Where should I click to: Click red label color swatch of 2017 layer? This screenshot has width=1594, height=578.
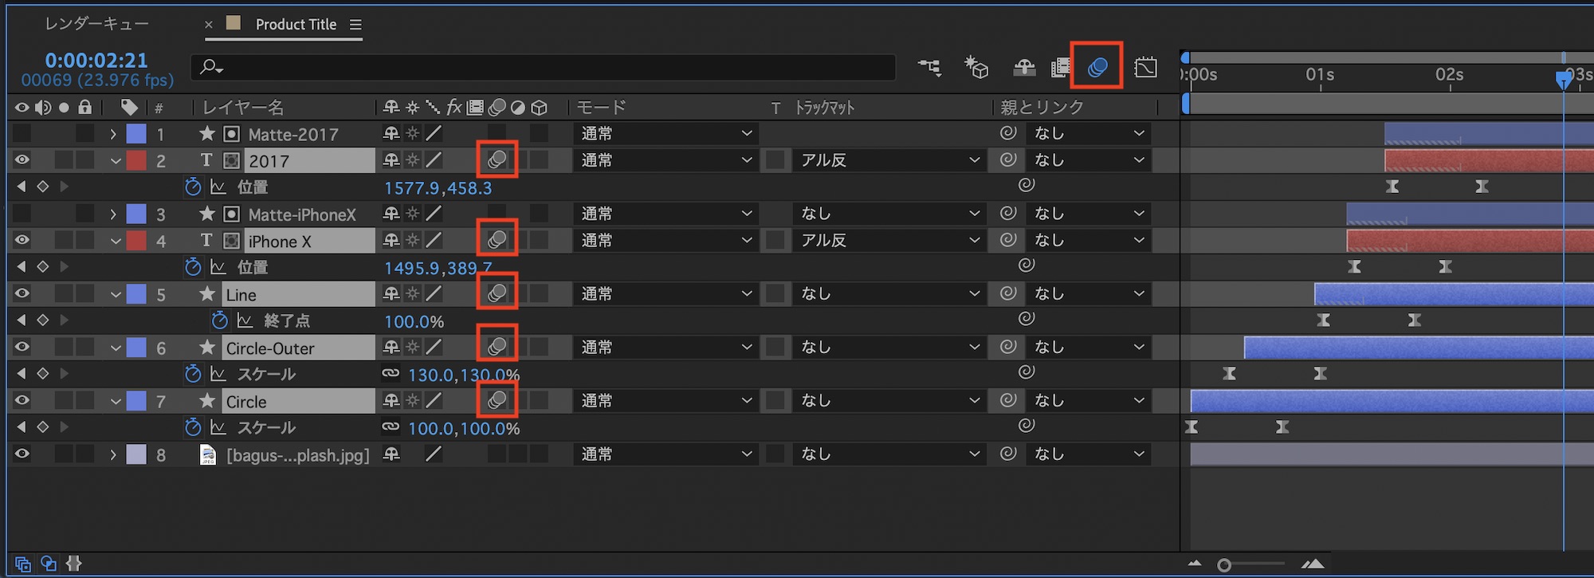[136, 160]
